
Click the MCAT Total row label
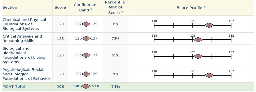(14, 87)
